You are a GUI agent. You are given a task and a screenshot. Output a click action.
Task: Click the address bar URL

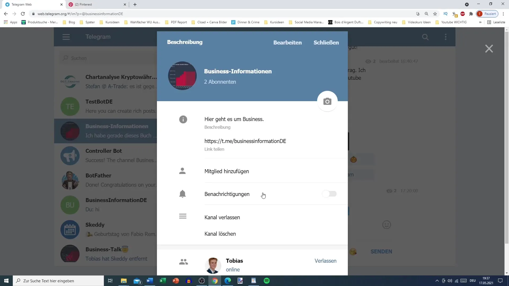click(80, 14)
